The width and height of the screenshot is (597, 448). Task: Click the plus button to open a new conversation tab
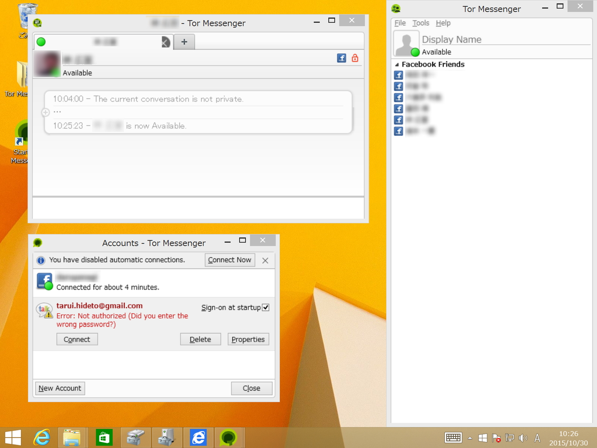point(184,42)
